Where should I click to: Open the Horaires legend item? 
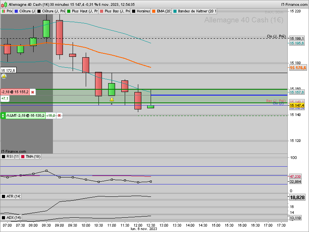(x=141, y=11)
